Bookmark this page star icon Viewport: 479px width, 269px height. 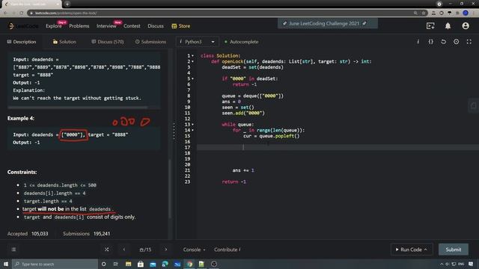424,13
